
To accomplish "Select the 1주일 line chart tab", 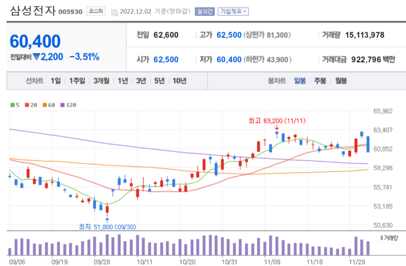I will 77,81.
